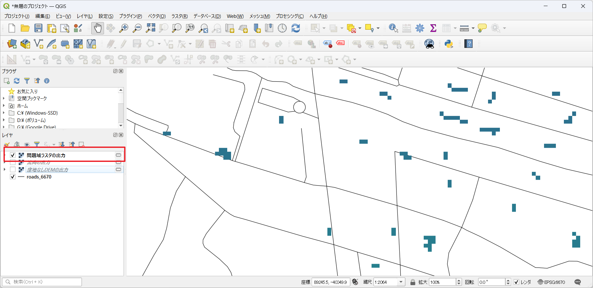Activate the Identify Features tool
The height and width of the screenshot is (288, 593).
(393, 28)
